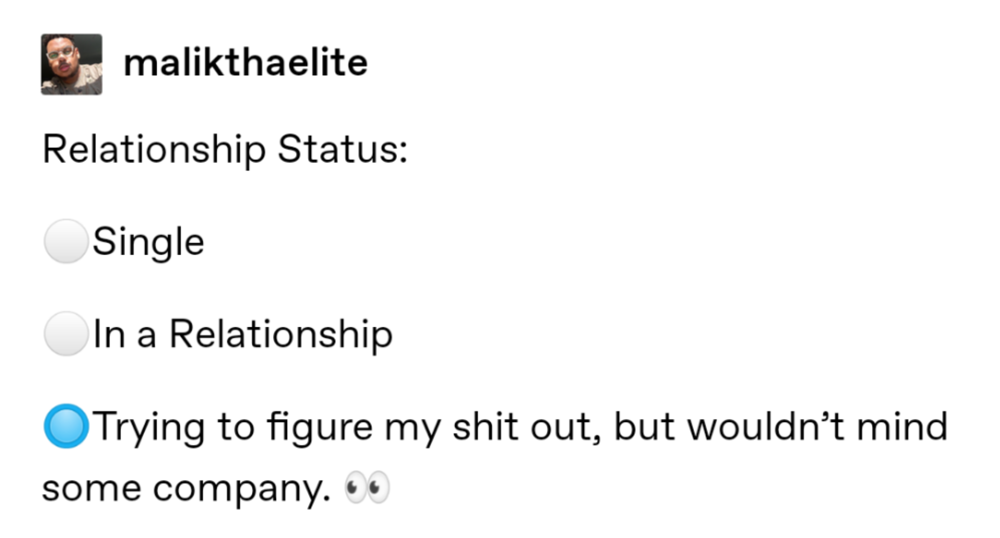Click the word 'my' in the last option
1000x538 pixels.
[413, 430]
